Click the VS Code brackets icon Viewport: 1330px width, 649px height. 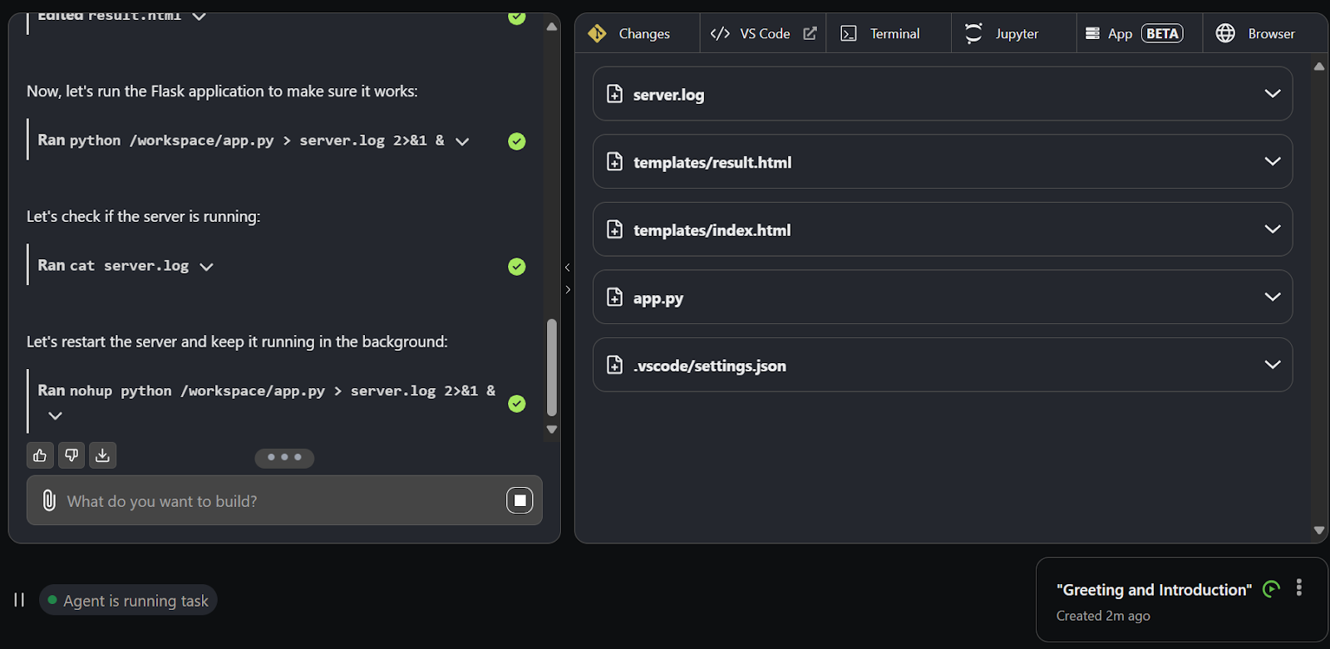pos(720,33)
